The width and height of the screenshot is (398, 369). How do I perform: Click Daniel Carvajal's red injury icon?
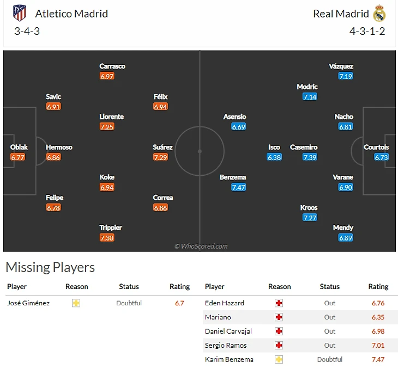click(x=279, y=331)
